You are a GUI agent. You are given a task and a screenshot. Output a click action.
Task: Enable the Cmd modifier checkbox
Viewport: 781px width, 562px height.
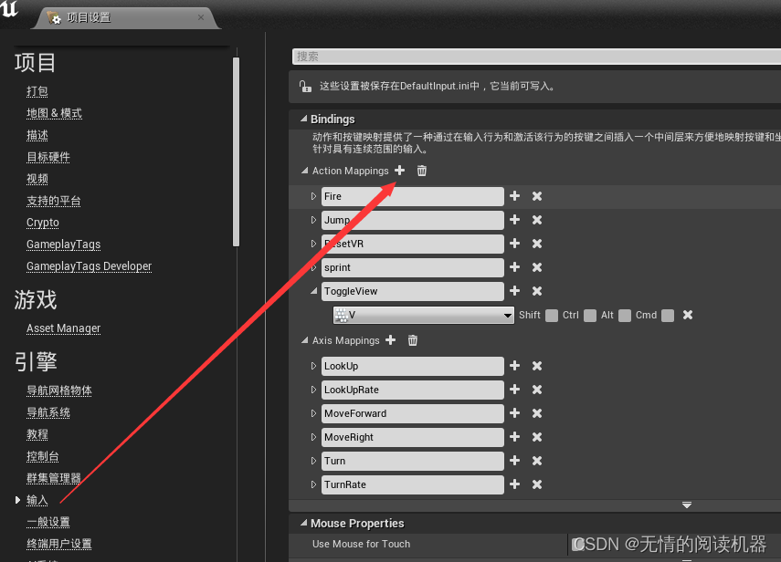pos(668,316)
